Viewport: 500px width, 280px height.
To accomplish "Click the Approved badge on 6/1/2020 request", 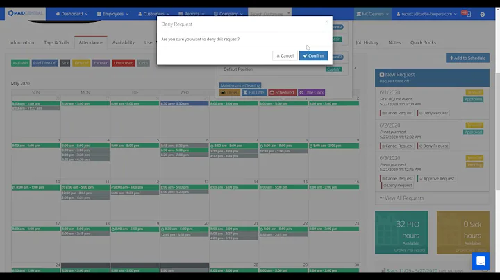I will click(x=473, y=99).
